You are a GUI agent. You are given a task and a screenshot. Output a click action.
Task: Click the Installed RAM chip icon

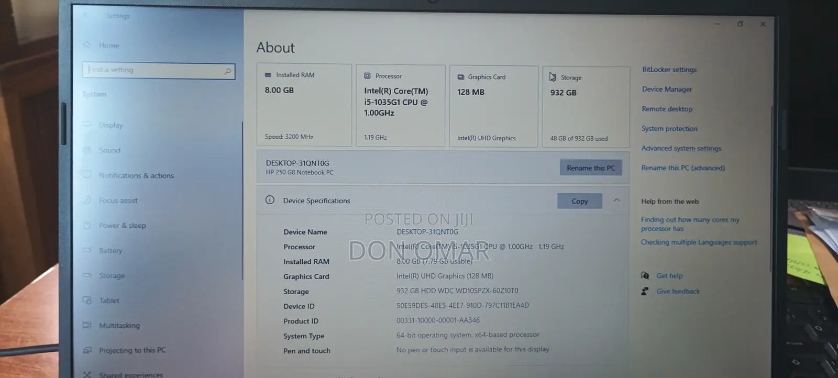268,75
